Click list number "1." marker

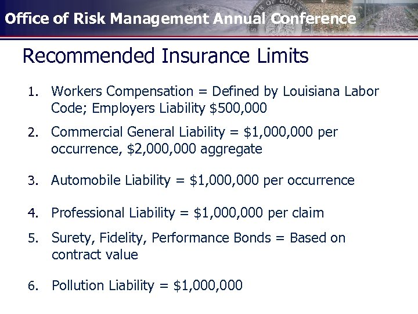coord(33,92)
